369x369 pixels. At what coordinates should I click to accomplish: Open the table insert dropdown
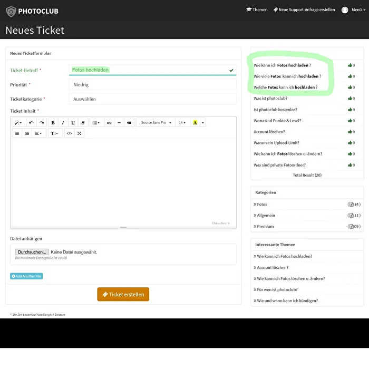point(96,123)
